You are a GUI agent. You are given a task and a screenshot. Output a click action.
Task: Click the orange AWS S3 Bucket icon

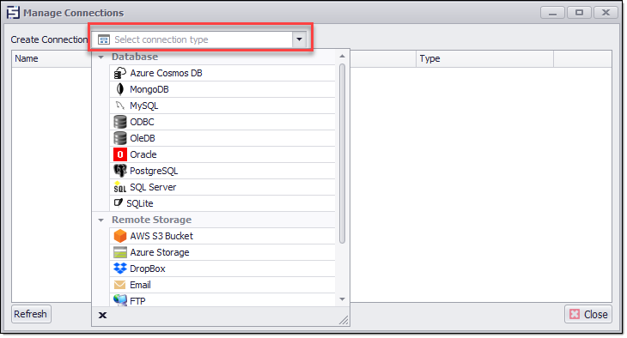pyautogui.click(x=120, y=236)
